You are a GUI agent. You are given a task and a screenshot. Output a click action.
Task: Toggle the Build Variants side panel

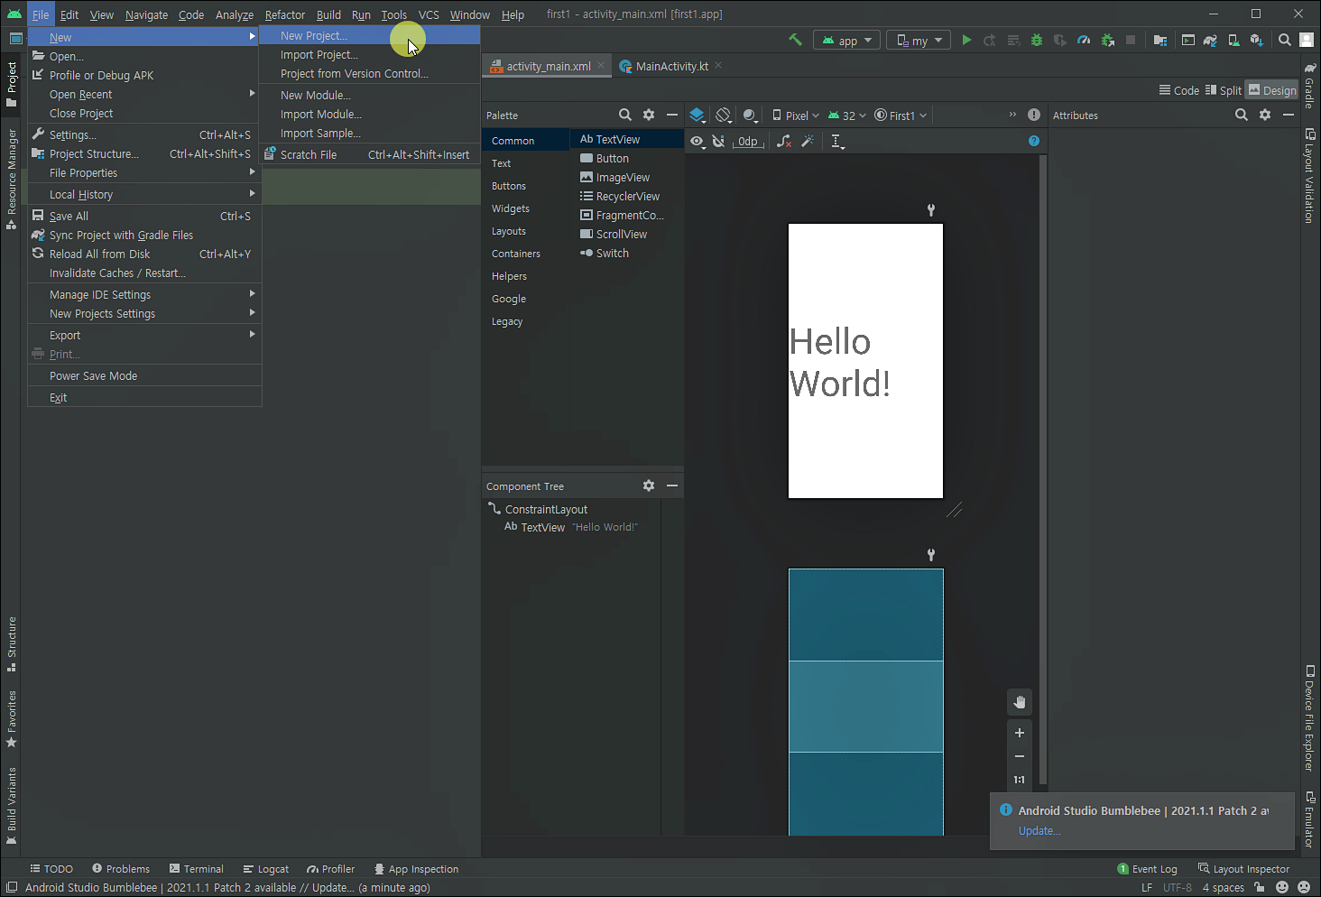[12, 806]
